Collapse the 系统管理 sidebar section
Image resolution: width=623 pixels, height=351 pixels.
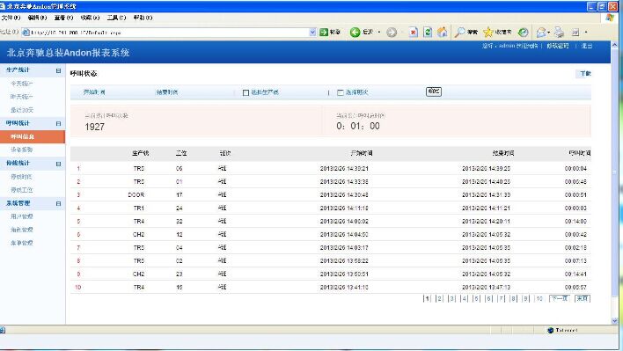coord(58,203)
